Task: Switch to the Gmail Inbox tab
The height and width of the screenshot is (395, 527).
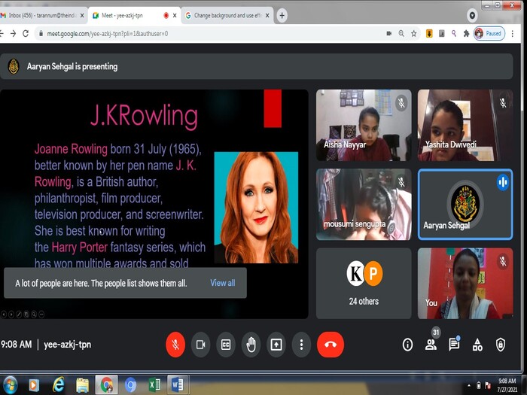Action: coord(41,16)
